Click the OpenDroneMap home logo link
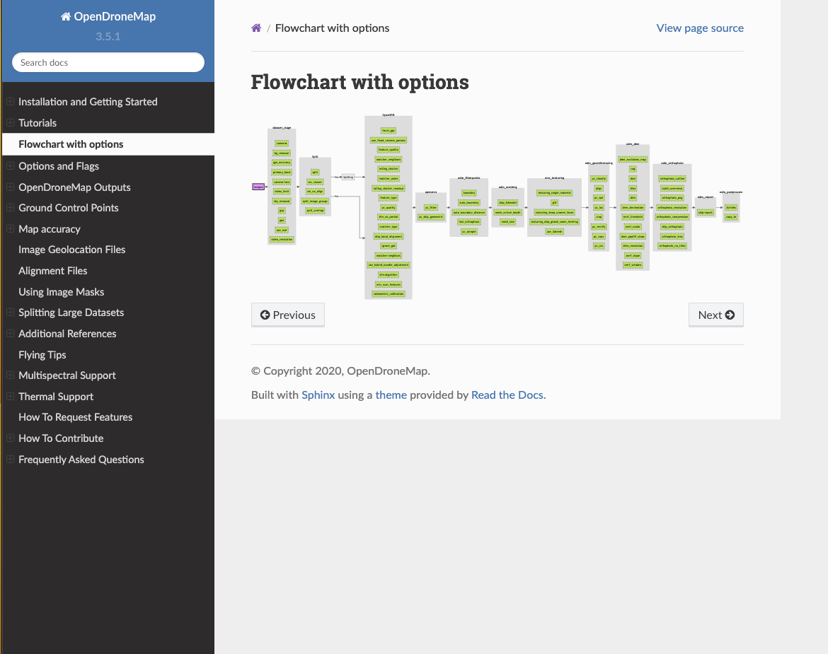This screenshot has width=828, height=654. (108, 16)
